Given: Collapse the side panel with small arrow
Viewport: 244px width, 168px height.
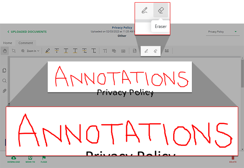Looking at the screenshot, I should [9, 104].
